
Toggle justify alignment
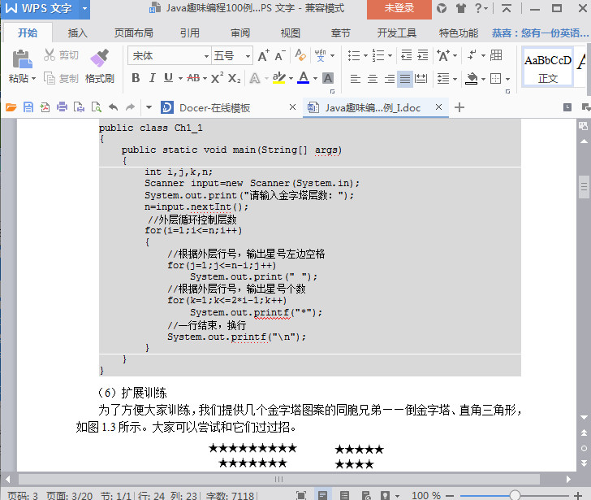(x=405, y=79)
